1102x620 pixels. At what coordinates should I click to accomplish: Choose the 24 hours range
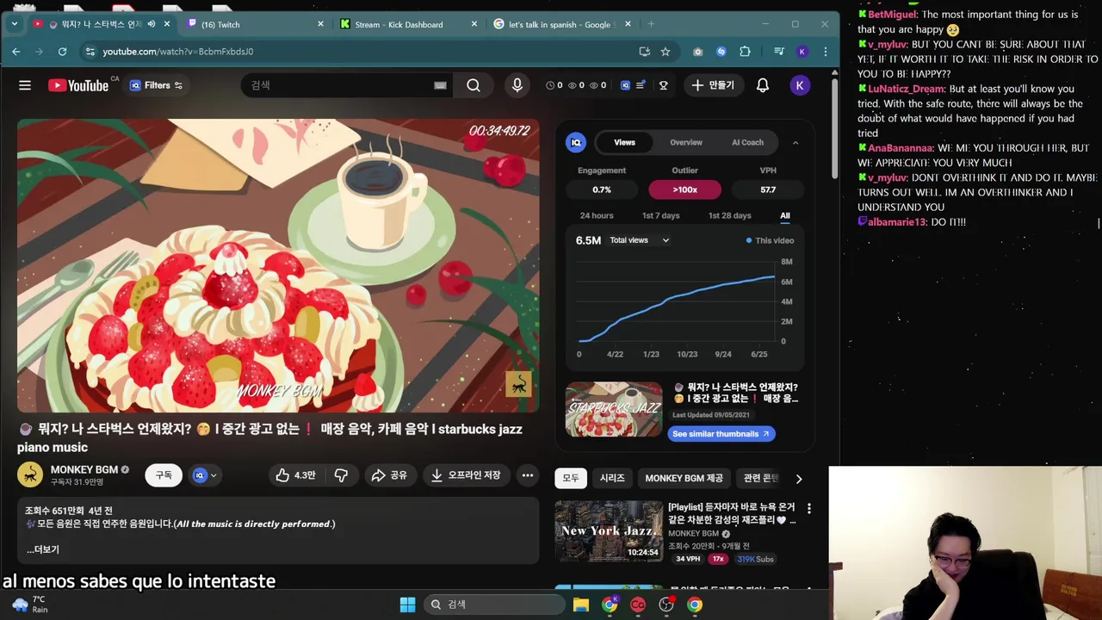(x=597, y=215)
